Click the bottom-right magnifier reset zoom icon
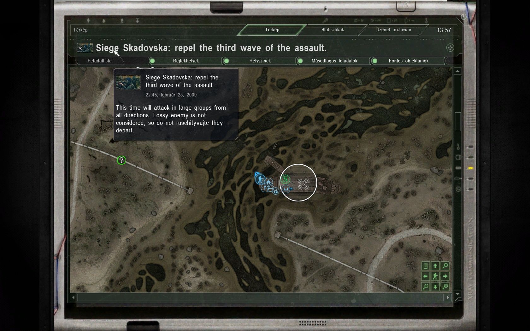The height and width of the screenshot is (331, 530). (x=445, y=287)
